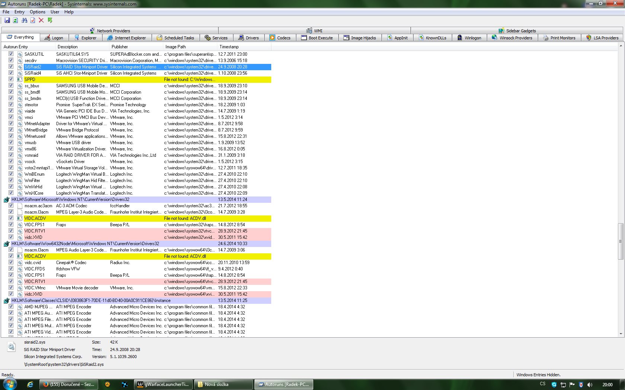Viewport: 625px width, 390px height.
Task: Click the vertical scrollbar thumb
Action: pos(620,241)
